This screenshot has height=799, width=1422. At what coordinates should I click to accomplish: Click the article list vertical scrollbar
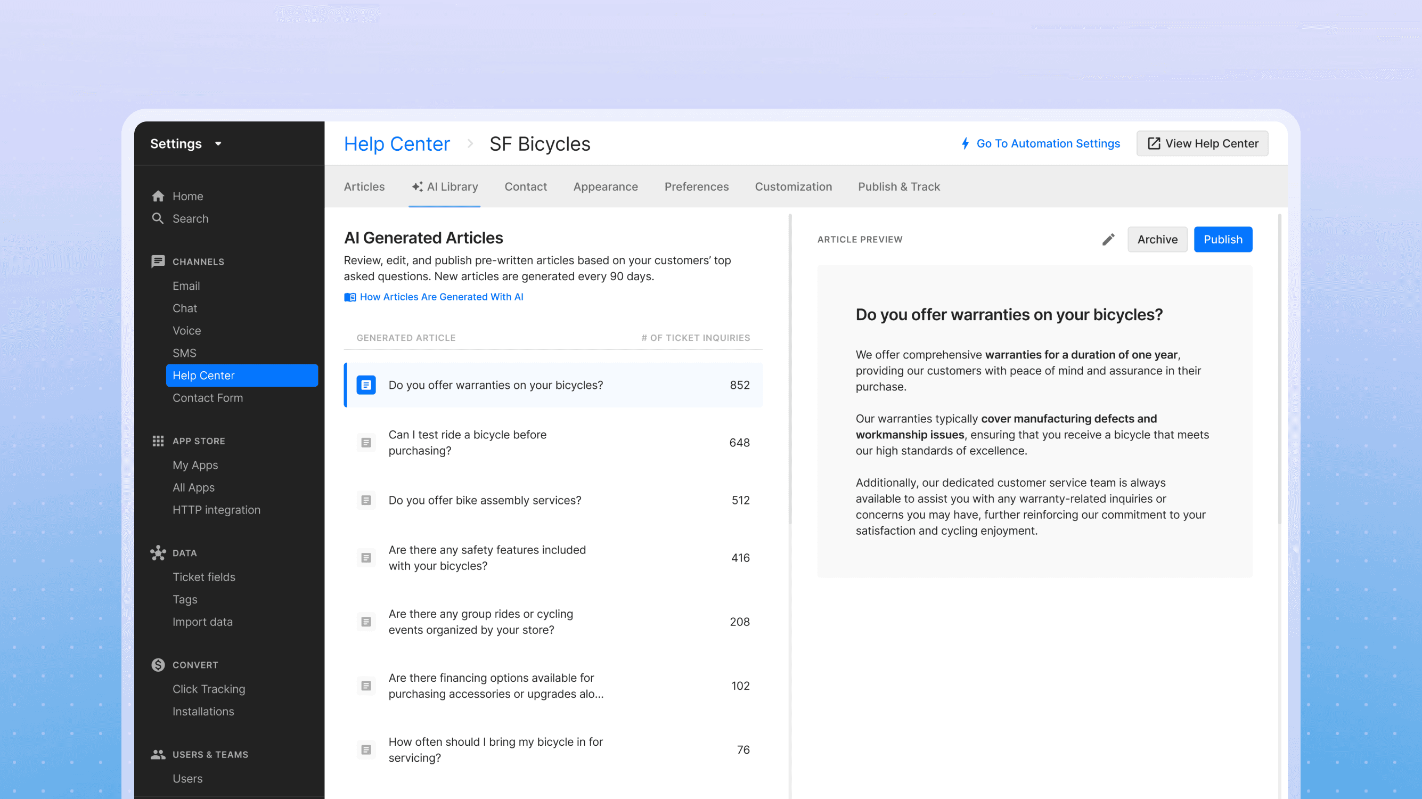click(790, 370)
